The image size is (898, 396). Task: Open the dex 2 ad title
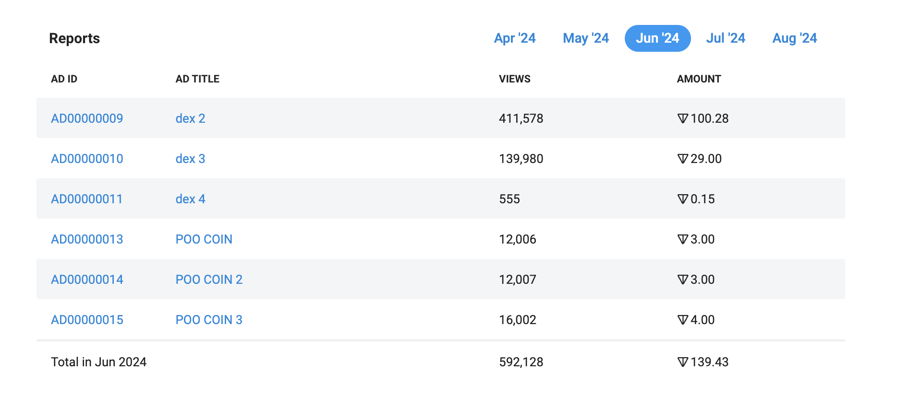190,118
